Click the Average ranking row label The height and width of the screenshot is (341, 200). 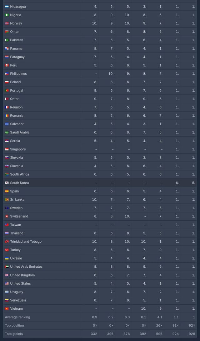coord(17,317)
